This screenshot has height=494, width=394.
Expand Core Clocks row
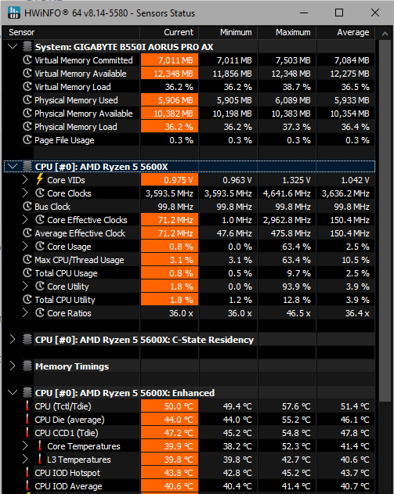[25, 193]
